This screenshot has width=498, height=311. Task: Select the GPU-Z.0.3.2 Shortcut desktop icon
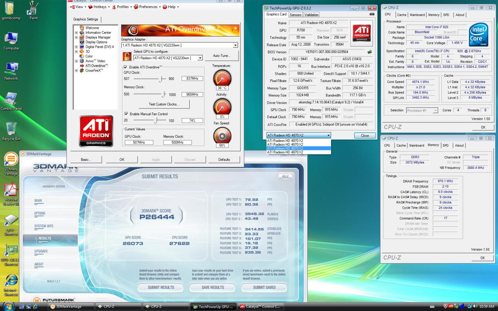pos(11,255)
